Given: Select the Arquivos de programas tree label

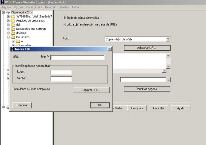Looking at the screenshot, I should (x=30, y=21).
